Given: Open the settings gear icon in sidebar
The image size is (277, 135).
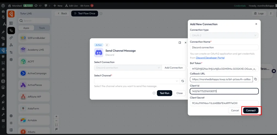Looking at the screenshot, I should 11,60.
